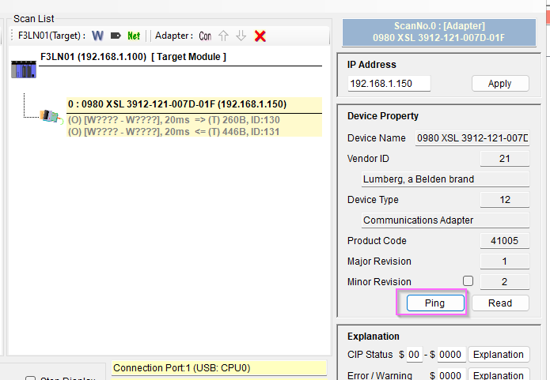Click the tag label icon in toolbar
This screenshot has height=380, width=550.
pyautogui.click(x=116, y=36)
